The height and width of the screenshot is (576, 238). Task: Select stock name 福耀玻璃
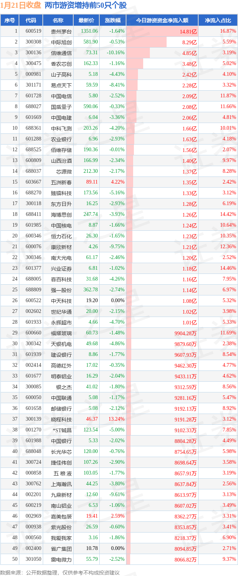tap(61, 333)
